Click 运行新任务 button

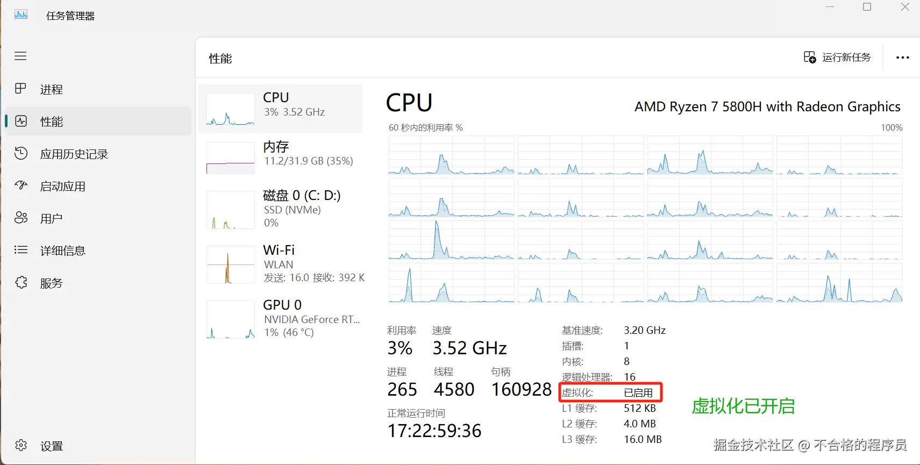pos(837,58)
